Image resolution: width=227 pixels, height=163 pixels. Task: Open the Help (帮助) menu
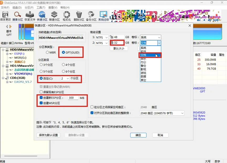[x=65, y=8]
